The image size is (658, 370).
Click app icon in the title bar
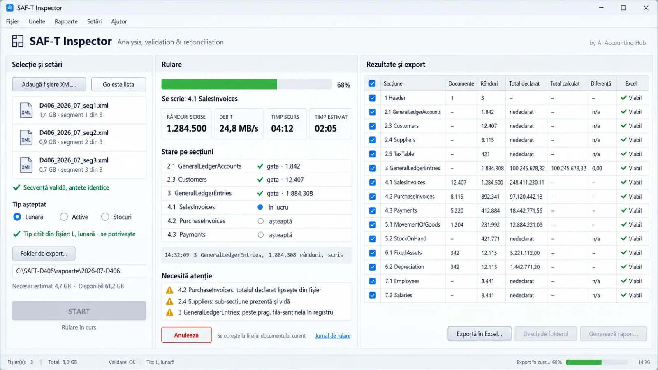(x=10, y=8)
